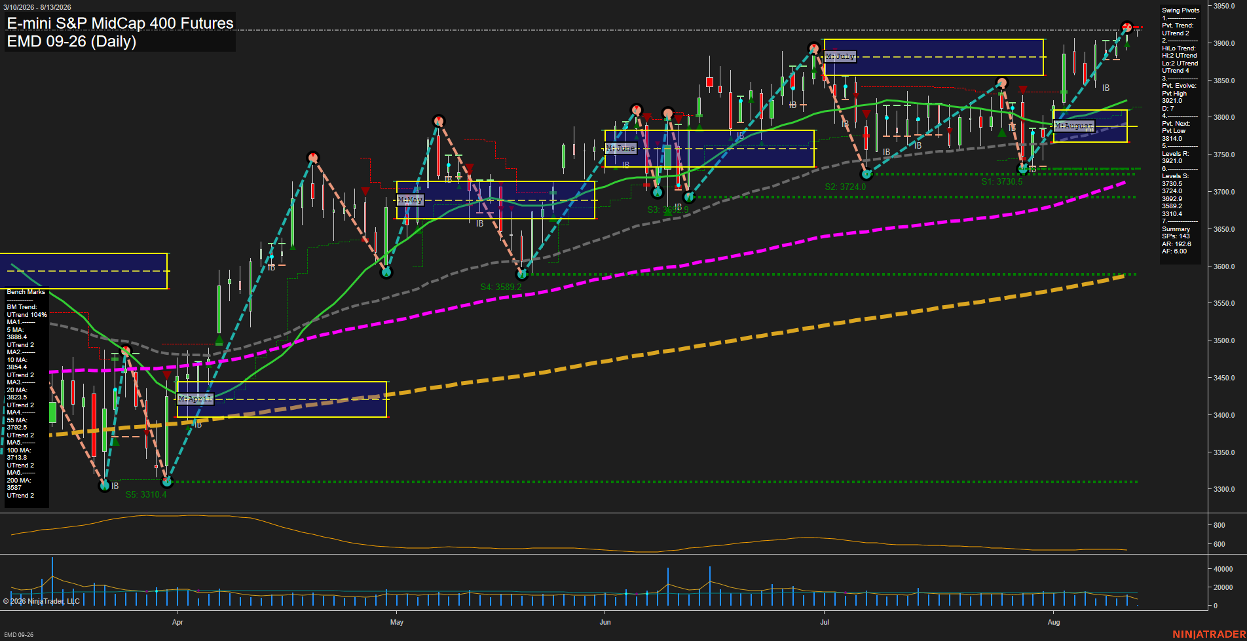Click the 3814.0 Pvt Low value

pyautogui.click(x=1172, y=139)
